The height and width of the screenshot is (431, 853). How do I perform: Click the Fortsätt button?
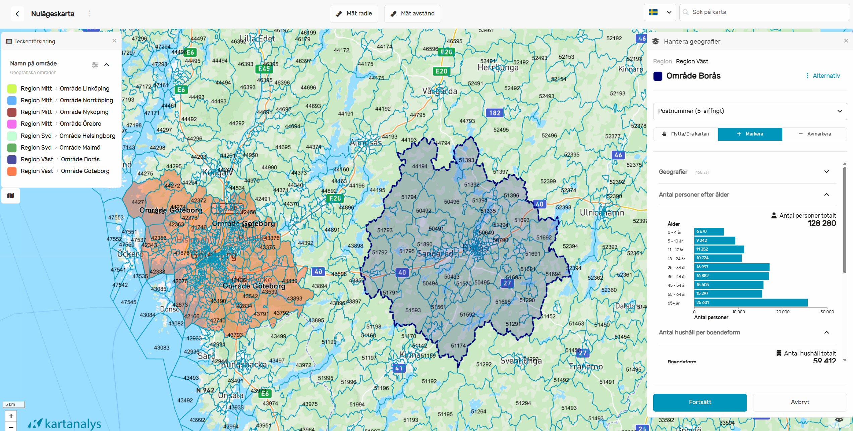(700, 402)
